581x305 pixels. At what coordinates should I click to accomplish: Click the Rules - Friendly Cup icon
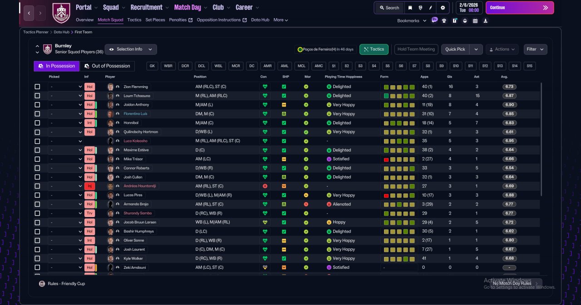[x=42, y=284]
